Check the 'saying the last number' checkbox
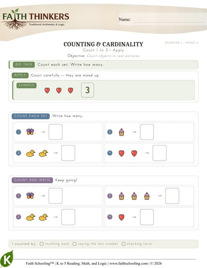Image resolution: width=207 pixels, height=268 pixels. tap(74, 244)
